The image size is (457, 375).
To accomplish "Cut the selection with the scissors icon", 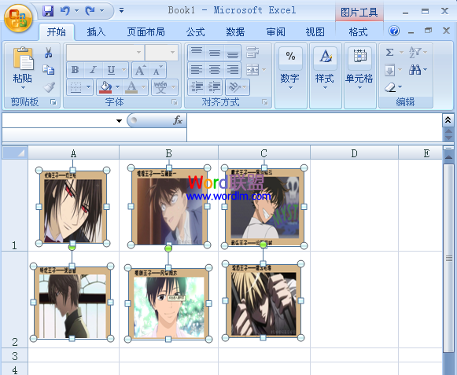I will (x=49, y=53).
